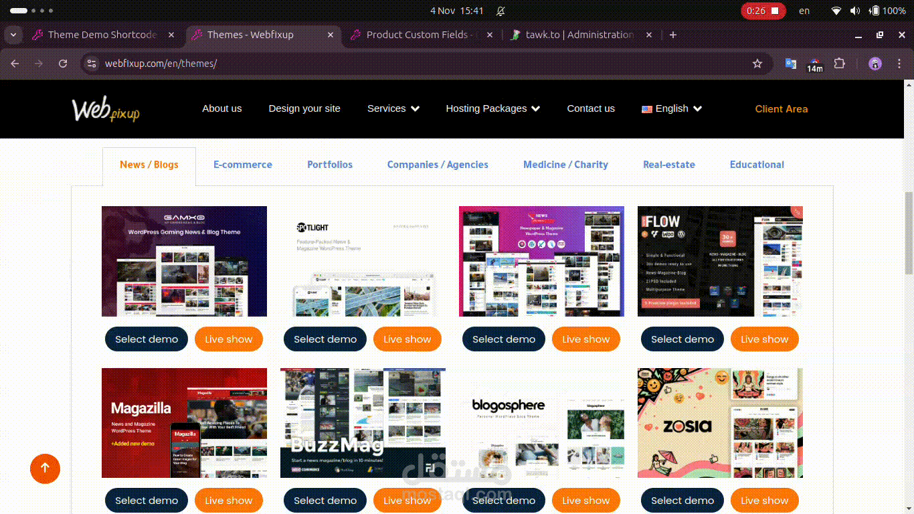Image resolution: width=914 pixels, height=514 pixels.
Task: Click the Spotlight theme thumbnail
Action: pos(363,261)
